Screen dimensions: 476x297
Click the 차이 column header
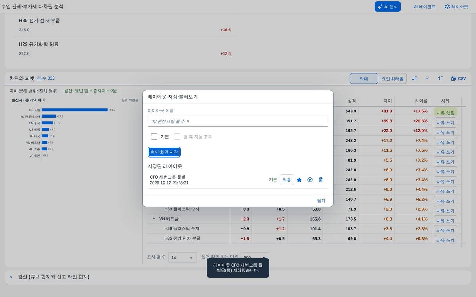[x=388, y=101]
